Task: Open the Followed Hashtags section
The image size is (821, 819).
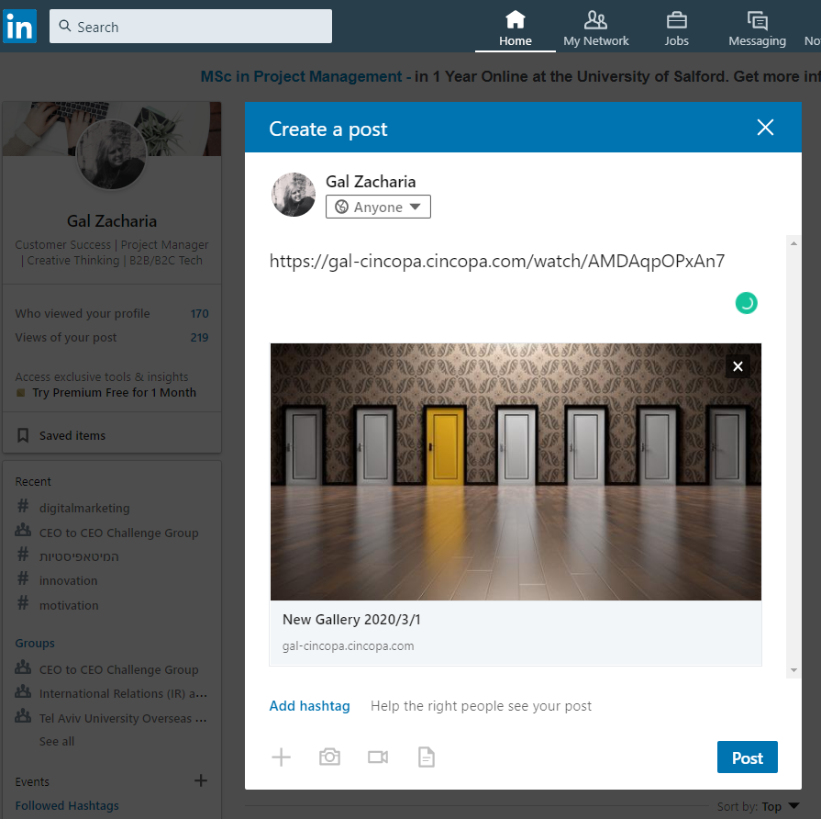Action: click(x=66, y=805)
